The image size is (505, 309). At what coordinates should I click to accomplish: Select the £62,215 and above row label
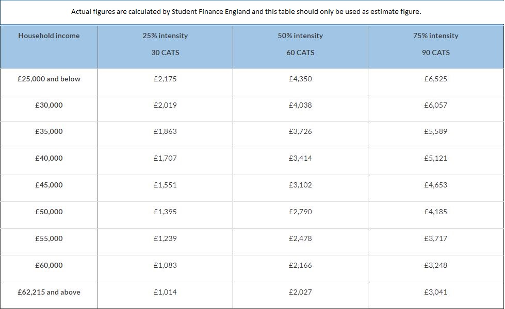point(49,292)
